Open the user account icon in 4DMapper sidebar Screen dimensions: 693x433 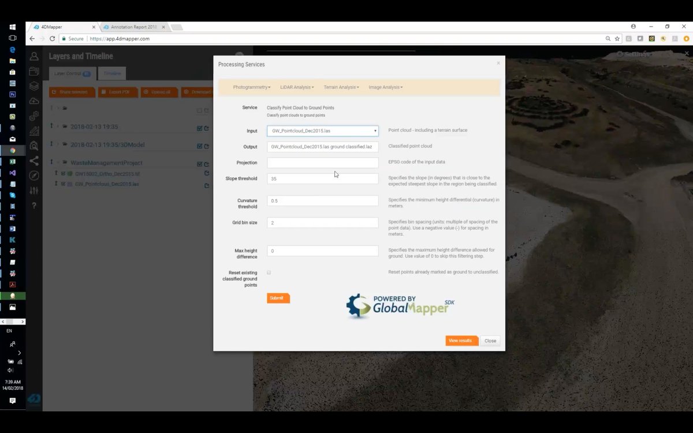coord(34,57)
